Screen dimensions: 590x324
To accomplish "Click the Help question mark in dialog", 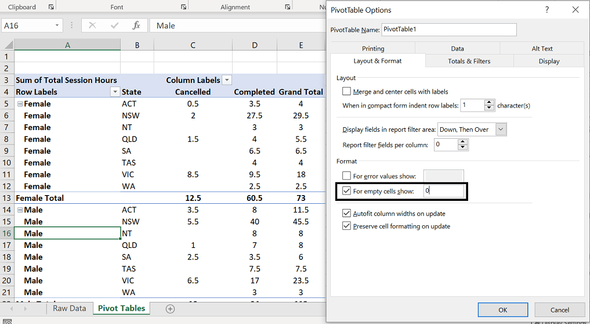I will tap(547, 10).
